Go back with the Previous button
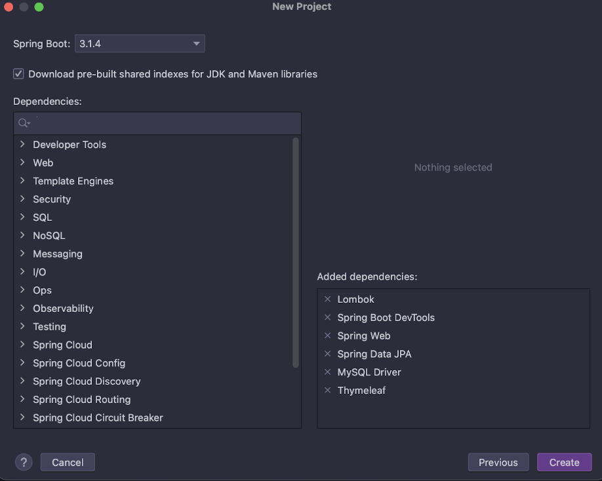Screen dimensions: 602x481 tap(498, 462)
